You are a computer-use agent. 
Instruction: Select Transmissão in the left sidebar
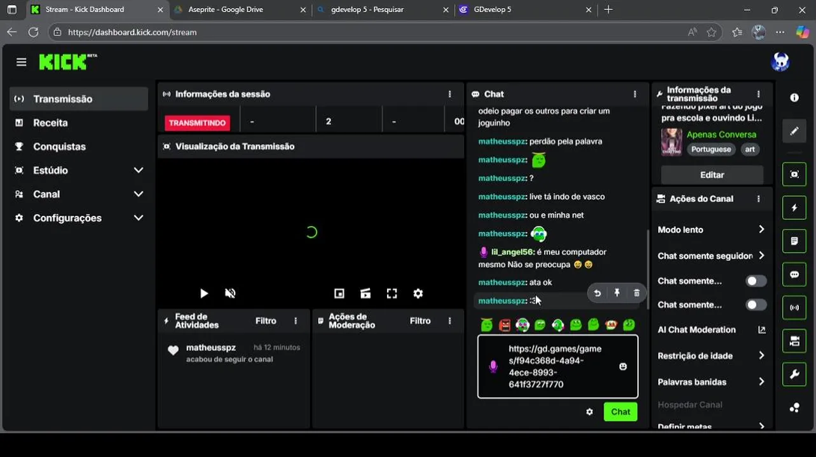point(79,99)
